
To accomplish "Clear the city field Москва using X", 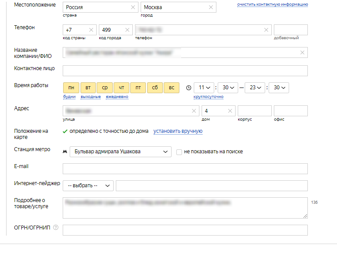I will (x=211, y=7).
